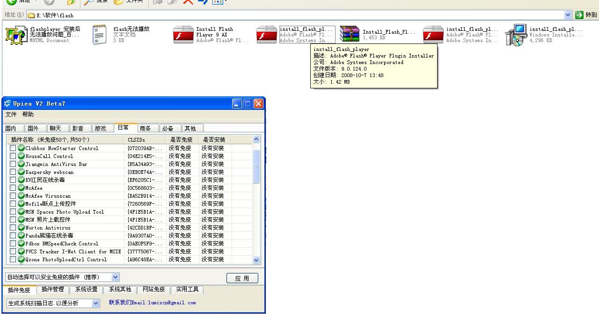Sort by the 是否安装 column header
599x316 pixels.
coord(214,139)
